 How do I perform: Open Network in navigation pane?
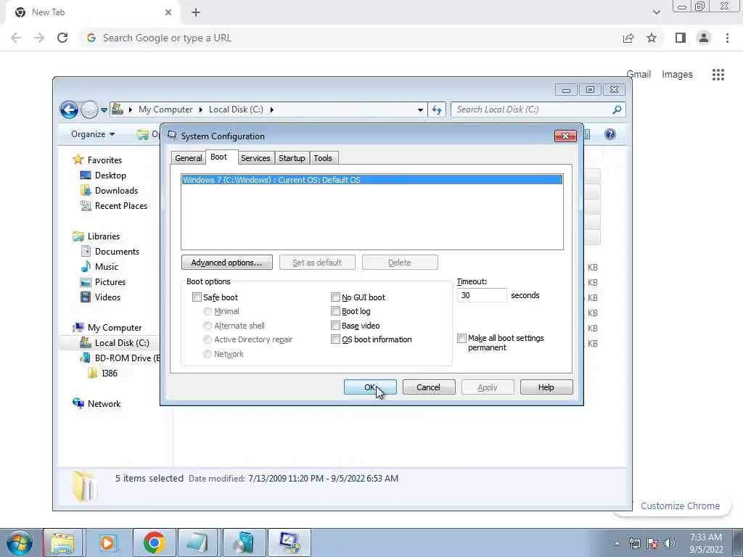point(104,403)
